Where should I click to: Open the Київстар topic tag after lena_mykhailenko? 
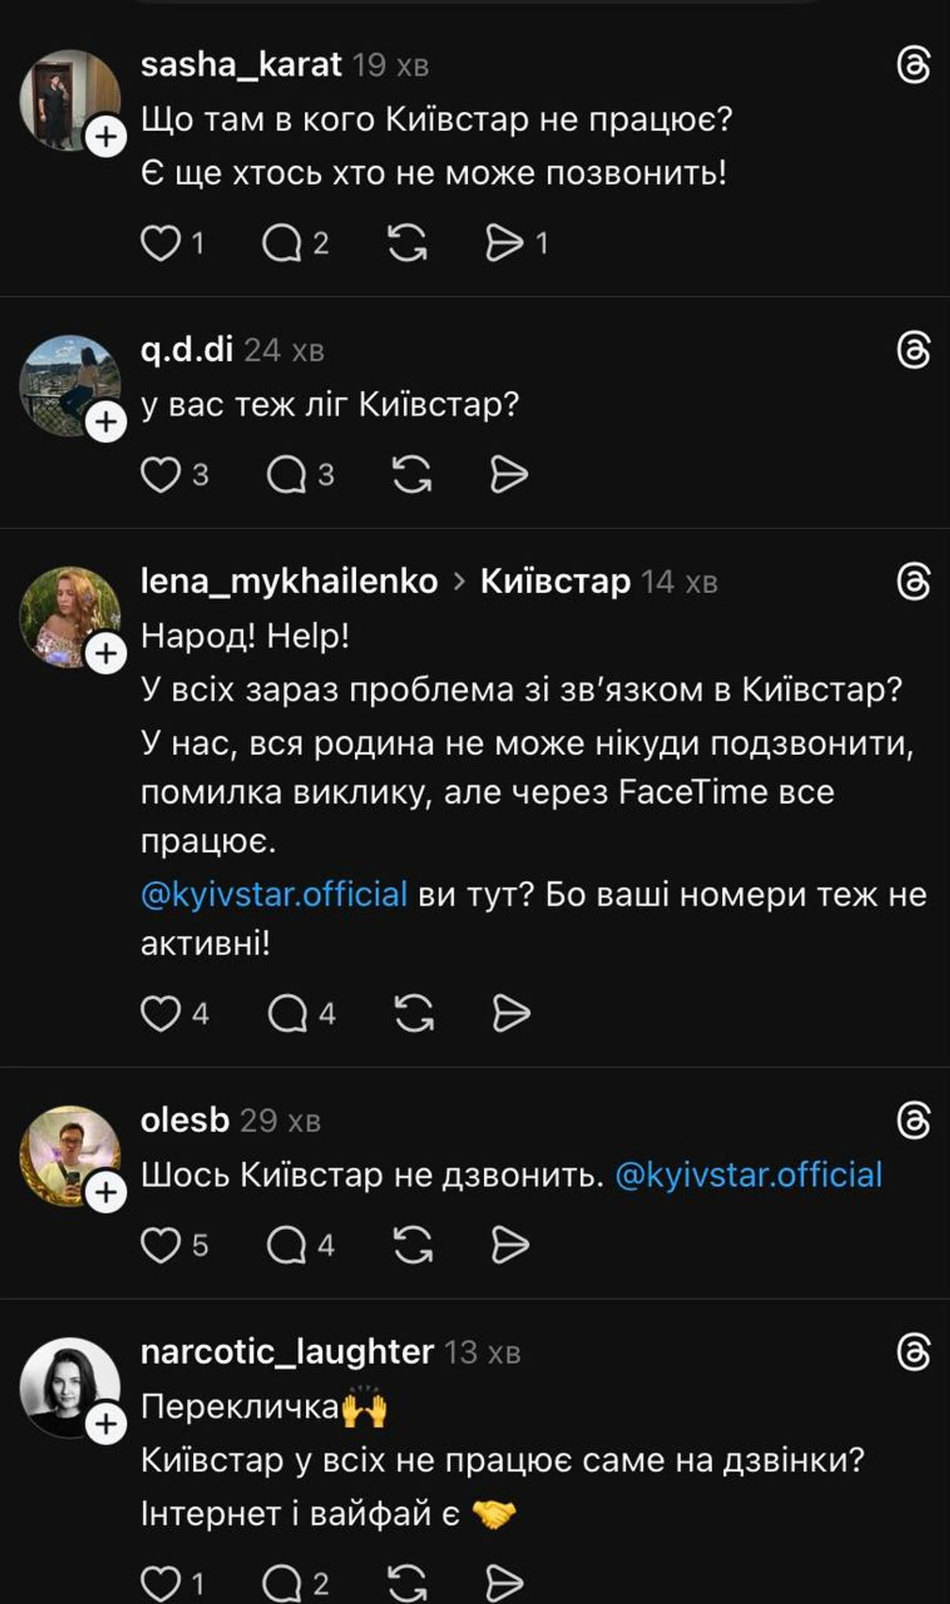[555, 582]
